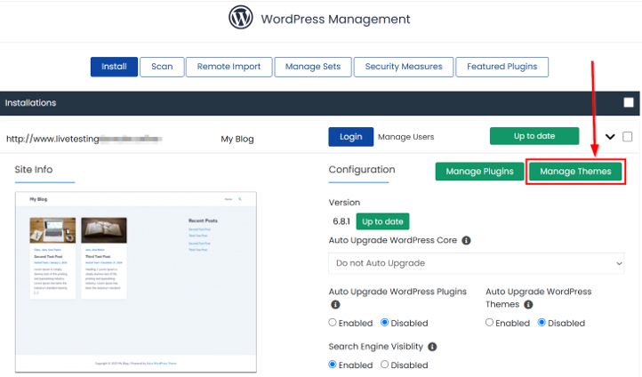Switch to the Scan tab

162,67
